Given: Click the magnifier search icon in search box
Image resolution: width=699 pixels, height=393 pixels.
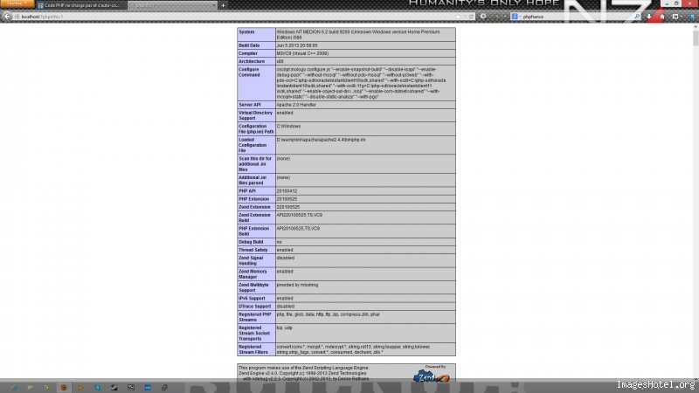Looking at the screenshot, I should 637,17.
